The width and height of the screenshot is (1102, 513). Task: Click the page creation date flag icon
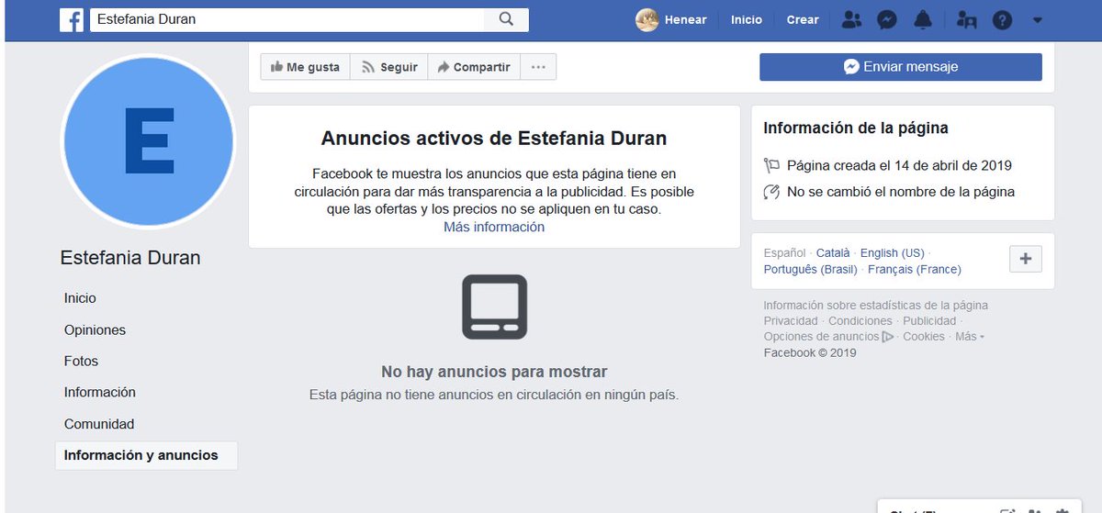(772, 166)
